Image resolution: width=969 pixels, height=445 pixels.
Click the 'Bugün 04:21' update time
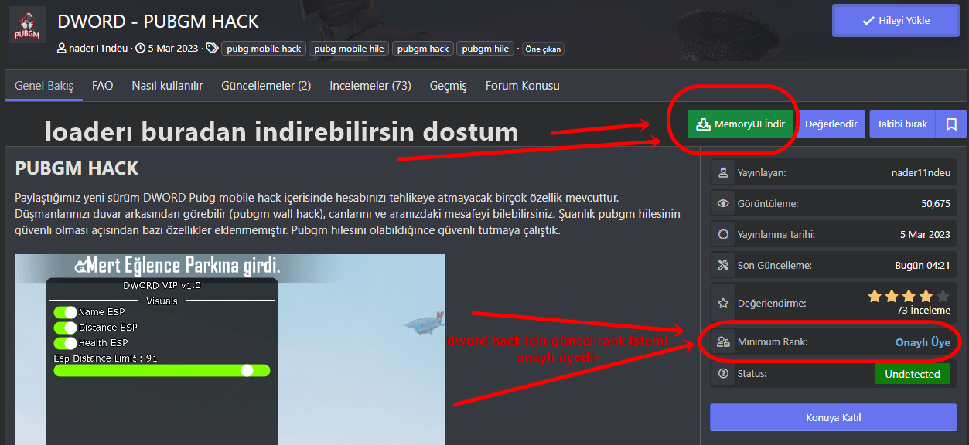[x=923, y=266]
